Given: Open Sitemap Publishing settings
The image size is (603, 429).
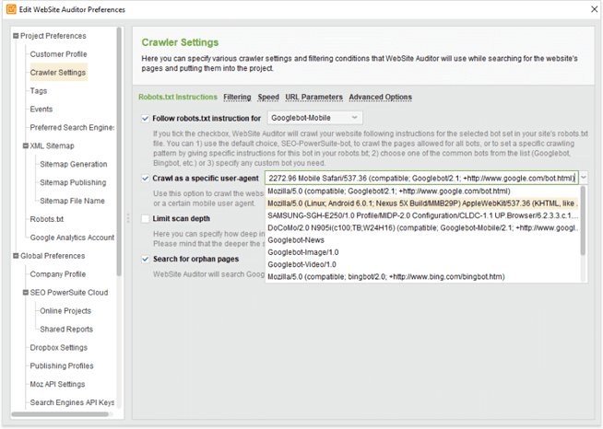Looking at the screenshot, I should 73,182.
